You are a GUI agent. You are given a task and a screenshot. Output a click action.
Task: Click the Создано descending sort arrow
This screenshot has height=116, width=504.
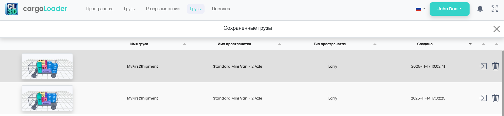[470, 44]
